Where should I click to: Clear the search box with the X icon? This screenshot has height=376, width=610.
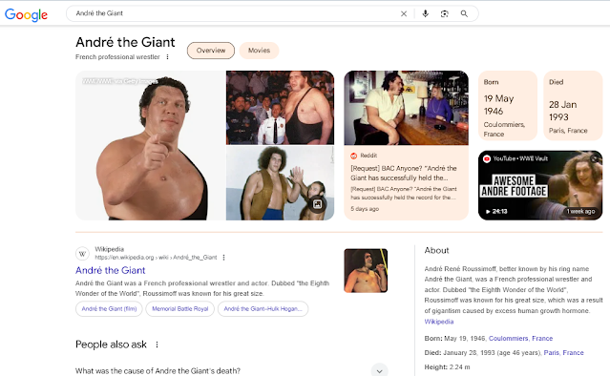404,13
